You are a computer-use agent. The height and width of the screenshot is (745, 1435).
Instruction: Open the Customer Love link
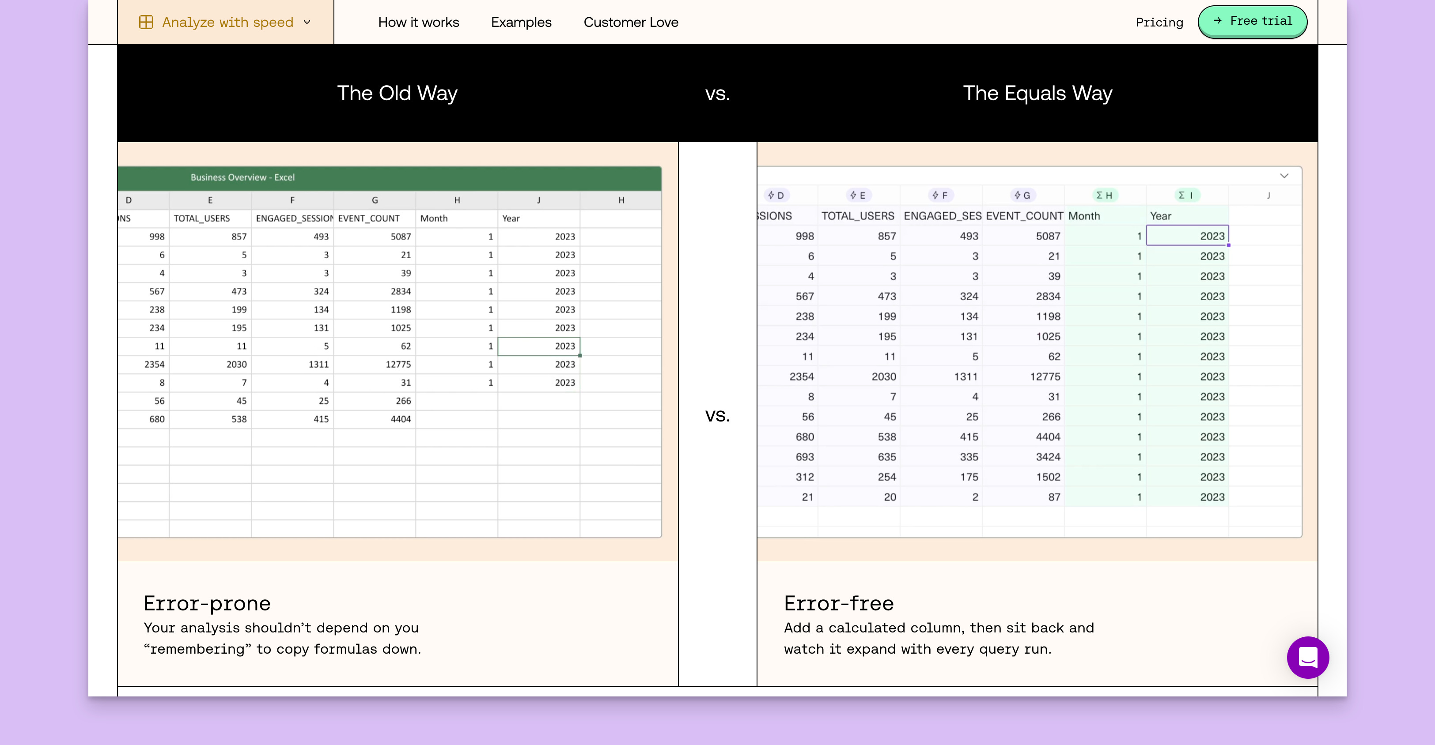click(x=631, y=22)
